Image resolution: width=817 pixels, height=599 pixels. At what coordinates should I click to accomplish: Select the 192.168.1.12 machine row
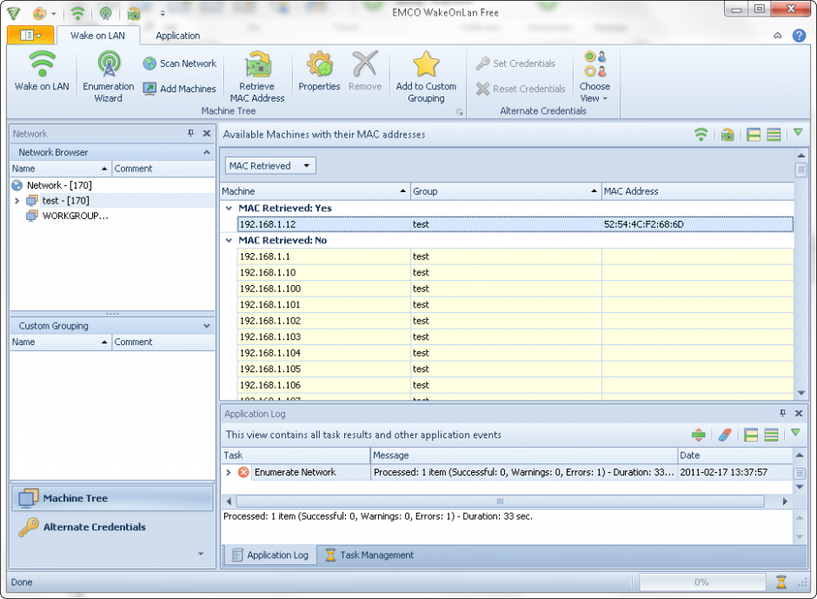pyautogui.click(x=515, y=224)
